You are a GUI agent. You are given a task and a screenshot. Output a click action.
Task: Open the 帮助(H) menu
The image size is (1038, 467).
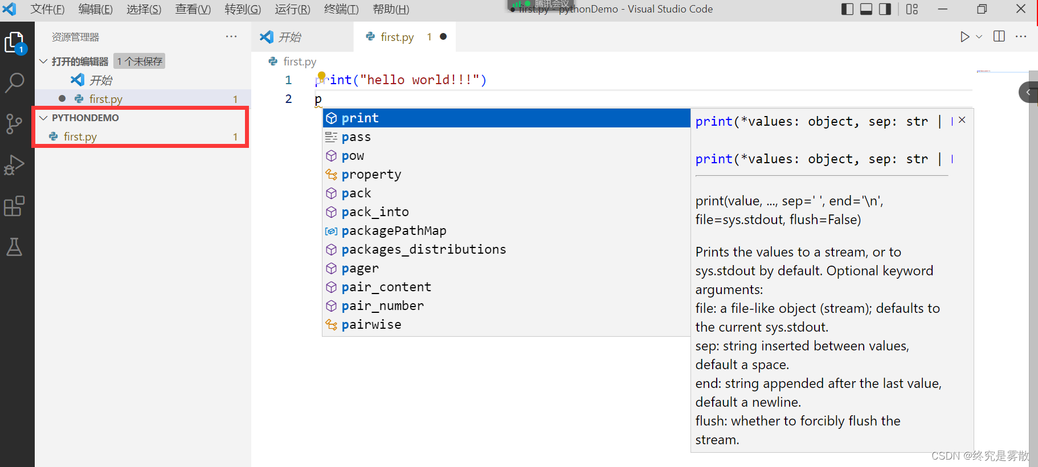391,10
